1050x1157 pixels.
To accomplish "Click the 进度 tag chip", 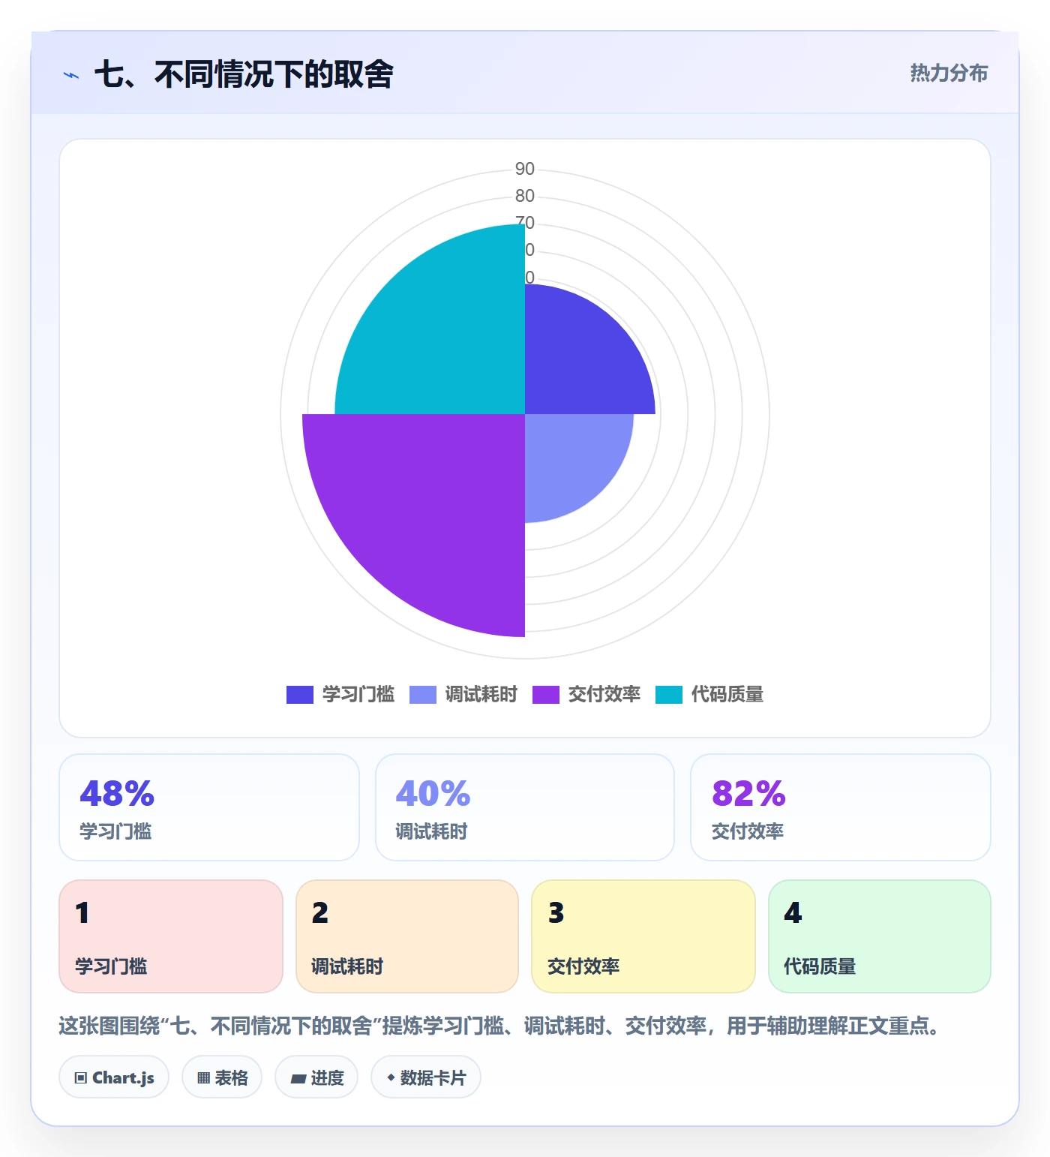I will [x=316, y=1077].
